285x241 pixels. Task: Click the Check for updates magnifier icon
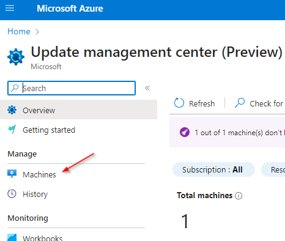tap(240, 103)
